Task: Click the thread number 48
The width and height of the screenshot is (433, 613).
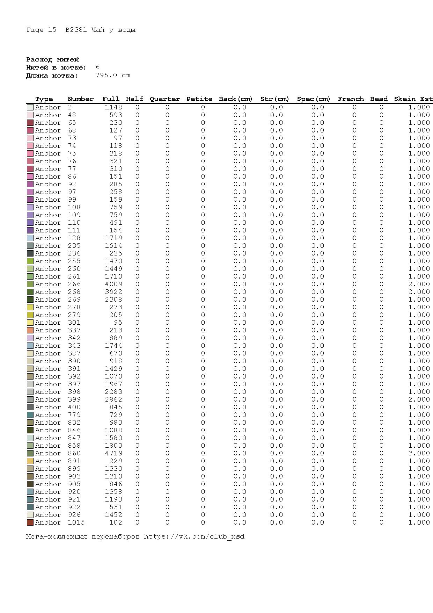Action: tap(72, 115)
